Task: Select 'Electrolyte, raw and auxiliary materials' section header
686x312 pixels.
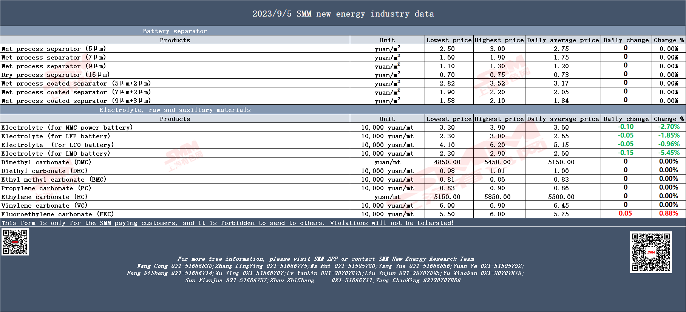Action: tap(175, 110)
